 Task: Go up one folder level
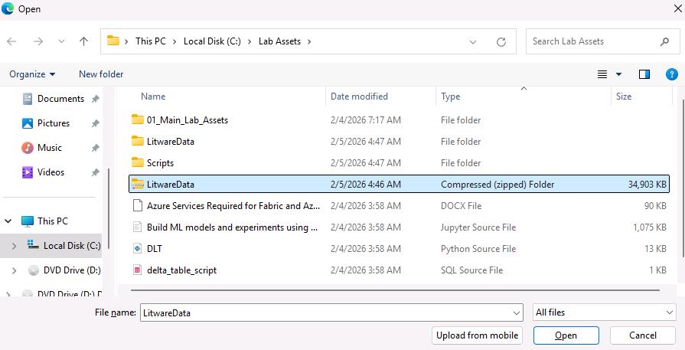pos(84,41)
